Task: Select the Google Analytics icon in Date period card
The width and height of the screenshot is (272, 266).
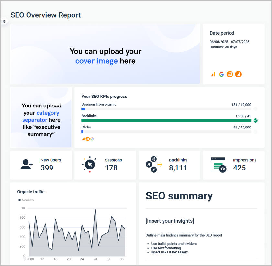Action: point(212,74)
